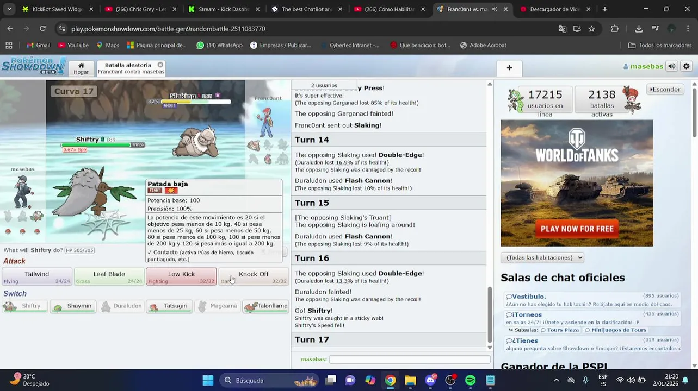Open Chrome downloads icon
The height and width of the screenshot is (391, 698).
click(x=639, y=29)
